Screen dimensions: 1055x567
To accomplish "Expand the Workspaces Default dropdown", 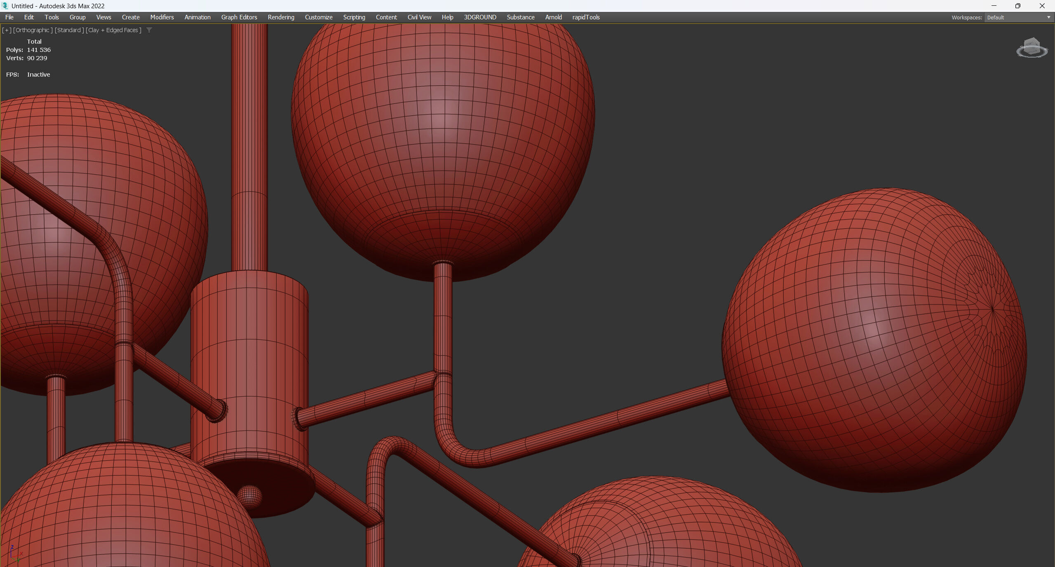I will 1018,17.
